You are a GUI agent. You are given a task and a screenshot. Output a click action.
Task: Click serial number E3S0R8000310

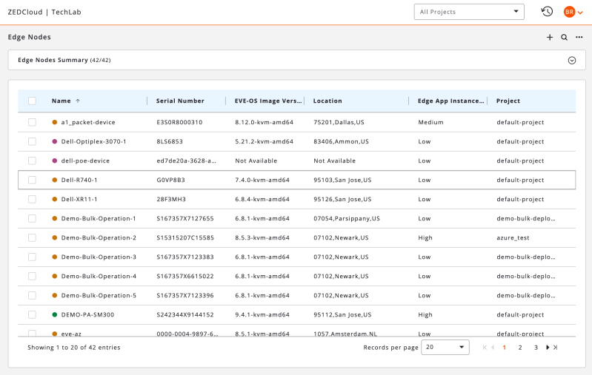[179, 122]
